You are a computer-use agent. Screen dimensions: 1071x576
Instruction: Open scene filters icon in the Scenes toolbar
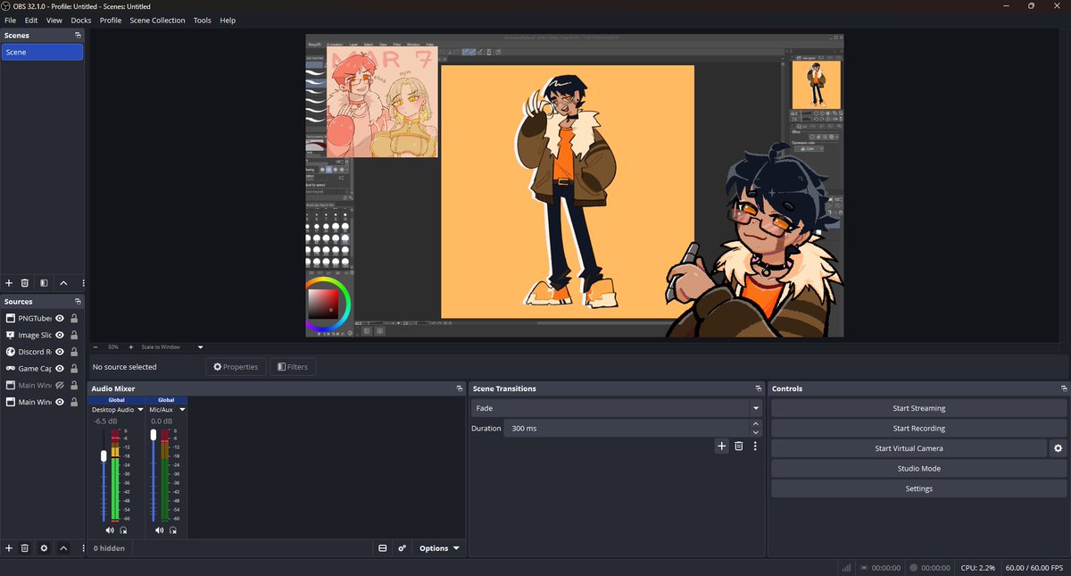pos(44,283)
